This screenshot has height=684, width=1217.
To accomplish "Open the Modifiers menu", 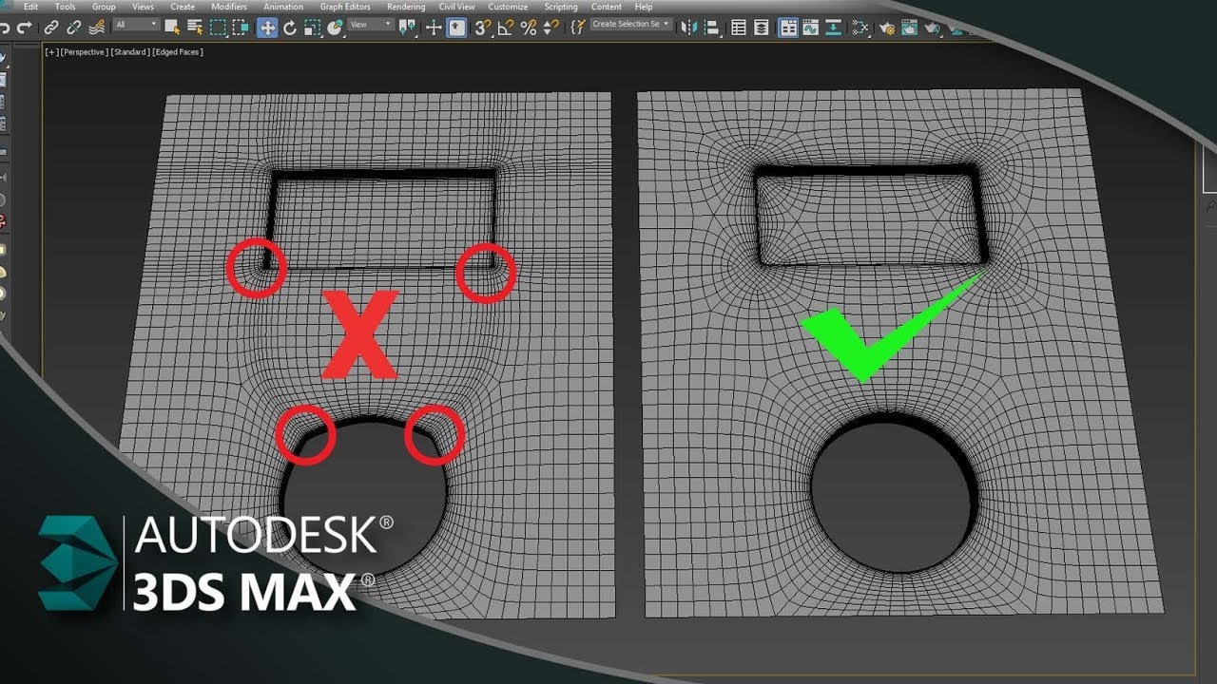I will pyautogui.click(x=229, y=7).
